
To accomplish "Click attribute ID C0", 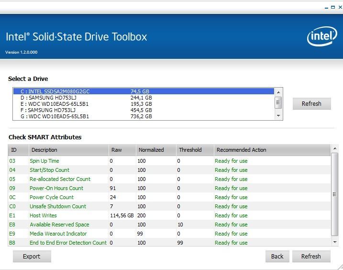I will click(12, 206).
